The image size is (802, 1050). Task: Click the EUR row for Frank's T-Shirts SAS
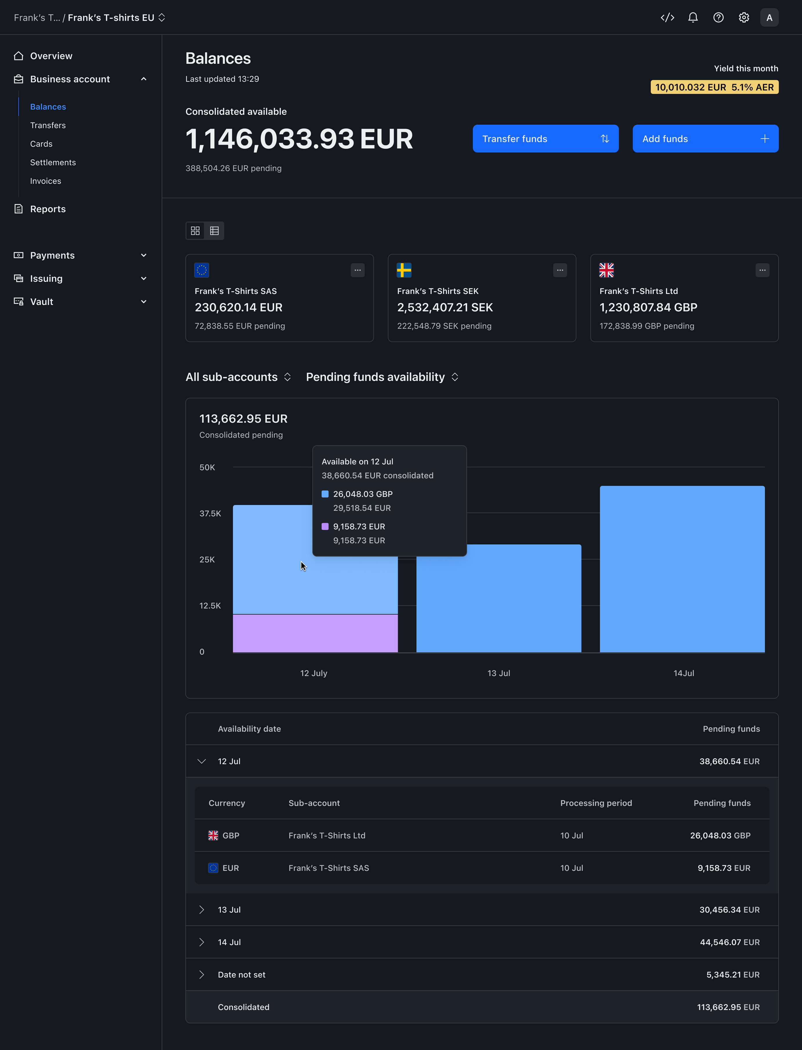click(x=482, y=868)
